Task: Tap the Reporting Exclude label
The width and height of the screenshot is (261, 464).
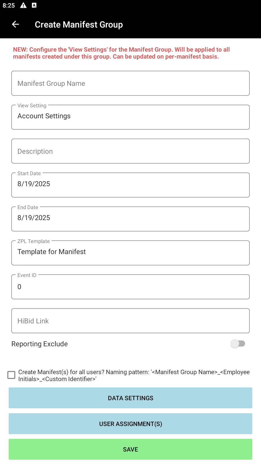Action: tap(40, 344)
